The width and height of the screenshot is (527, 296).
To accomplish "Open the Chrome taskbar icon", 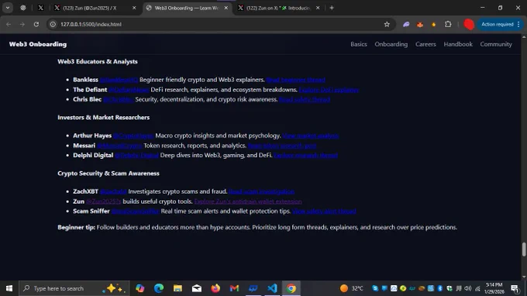I will pyautogui.click(x=291, y=288).
